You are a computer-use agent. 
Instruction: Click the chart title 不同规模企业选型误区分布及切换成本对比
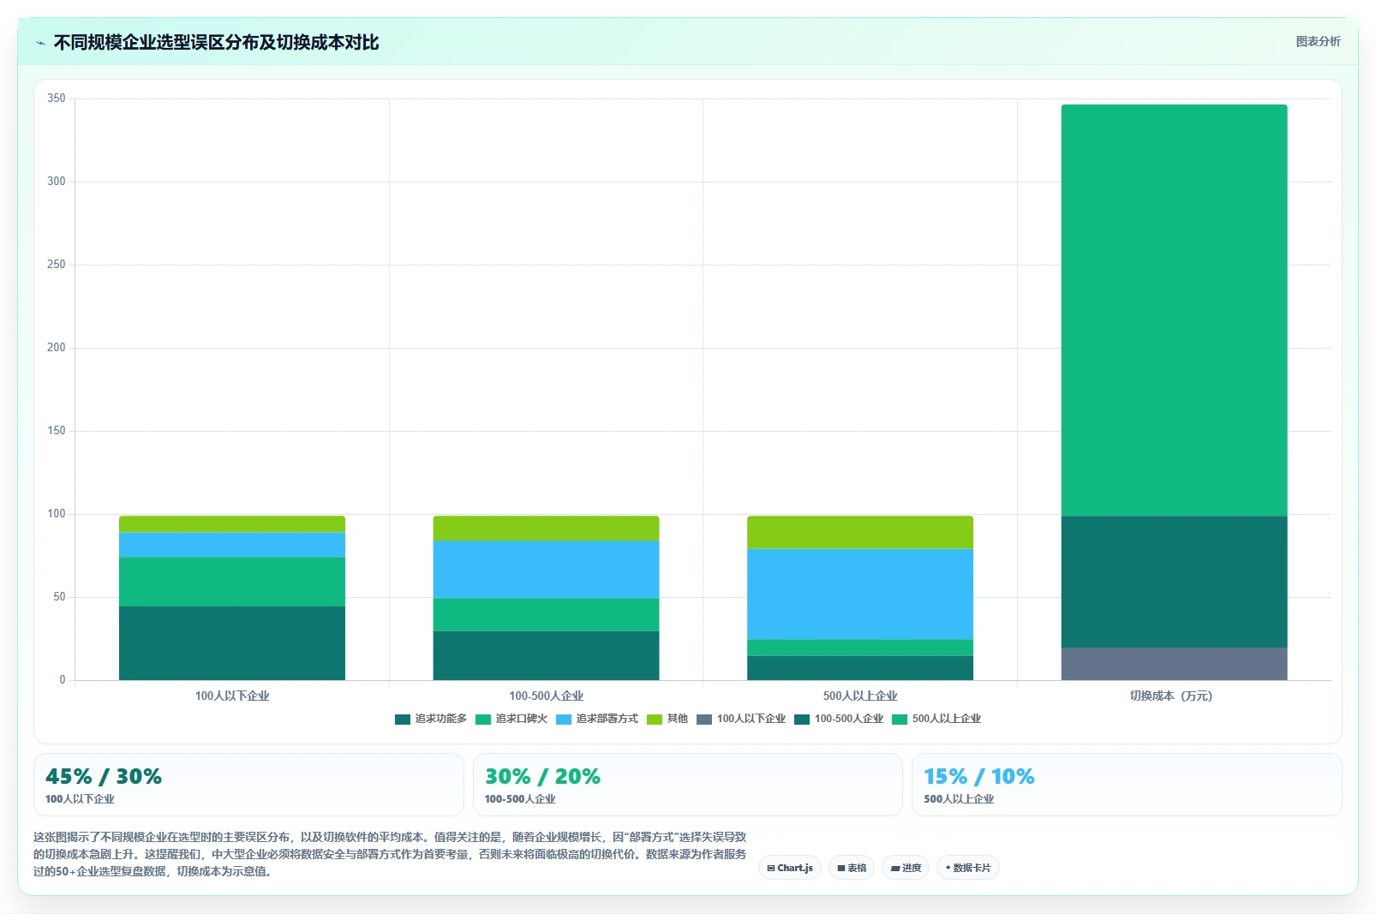tap(216, 42)
